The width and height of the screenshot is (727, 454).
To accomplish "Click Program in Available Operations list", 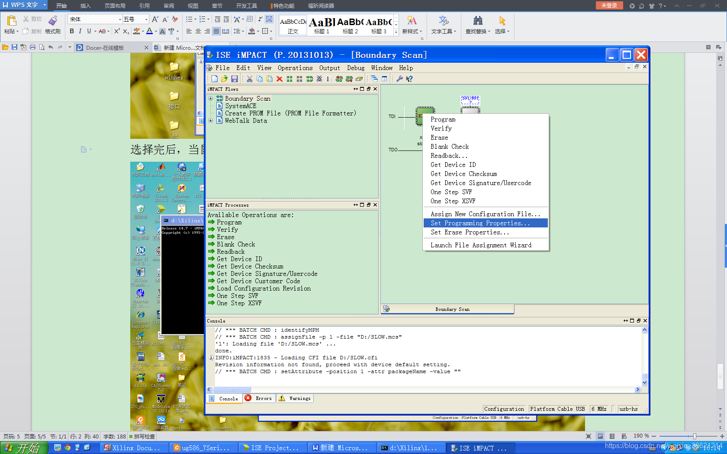I will pyautogui.click(x=229, y=222).
